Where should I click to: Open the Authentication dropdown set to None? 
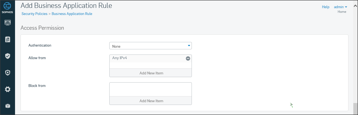click(x=150, y=46)
